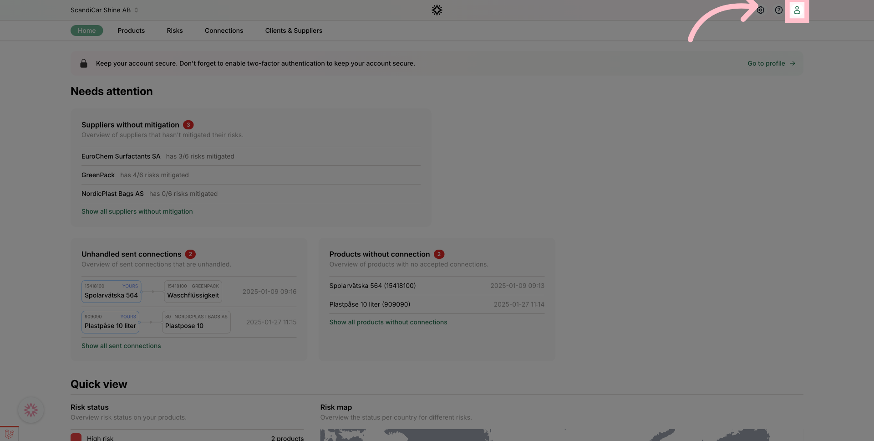874x441 pixels.
Task: Expand the connection between Plastpåse and Plastpose
Action: pos(151,322)
